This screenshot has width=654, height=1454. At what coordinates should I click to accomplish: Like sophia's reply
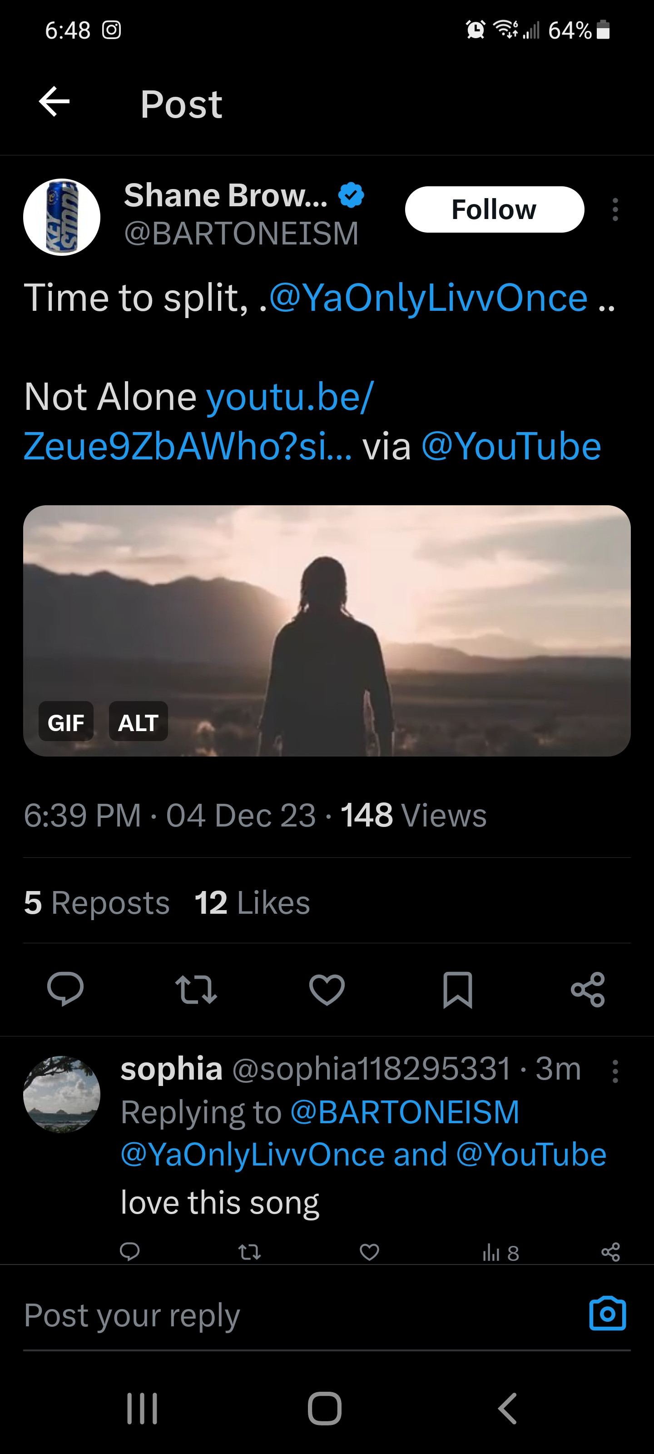(369, 1252)
